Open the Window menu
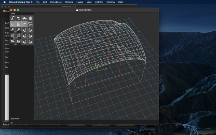The width and height of the screenshot is (216, 135). coord(111,2)
